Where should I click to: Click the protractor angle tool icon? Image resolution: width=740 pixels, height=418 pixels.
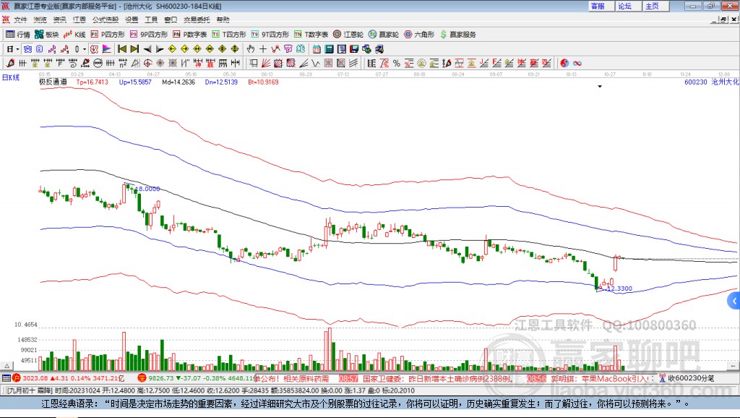[135, 63]
